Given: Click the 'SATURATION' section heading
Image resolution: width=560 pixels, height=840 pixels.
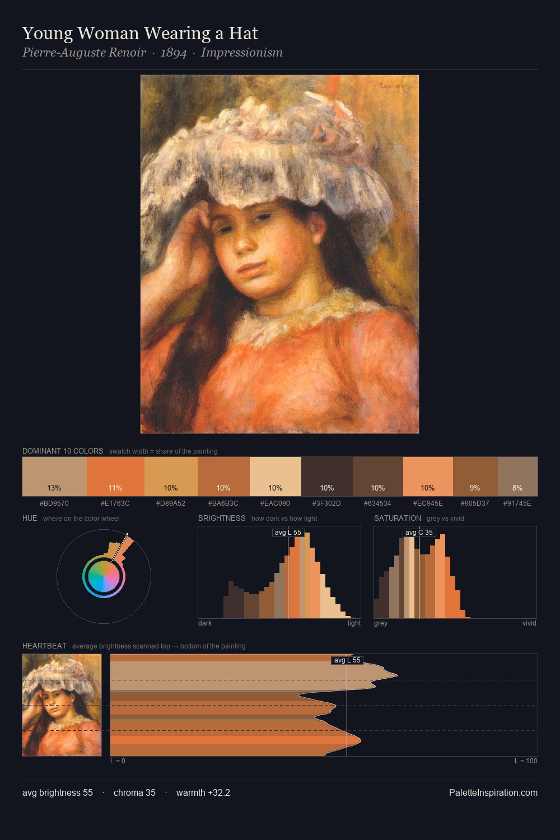Looking at the screenshot, I should point(398,518).
